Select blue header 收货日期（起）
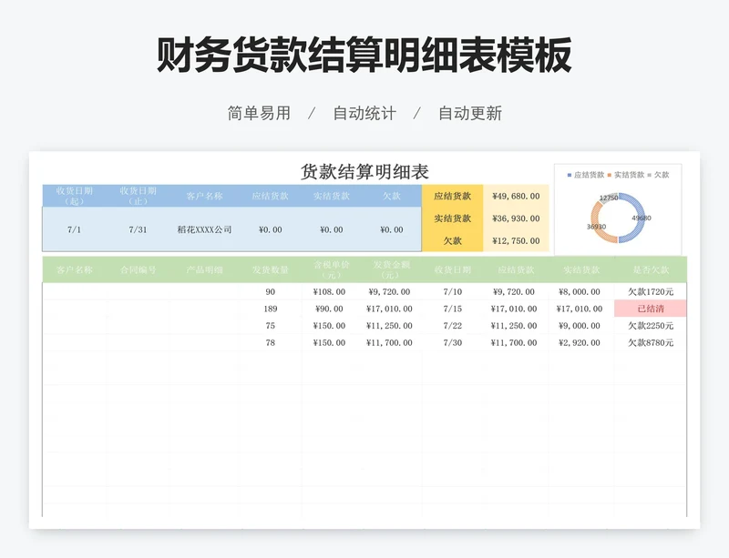729x558 pixels. pos(75,196)
